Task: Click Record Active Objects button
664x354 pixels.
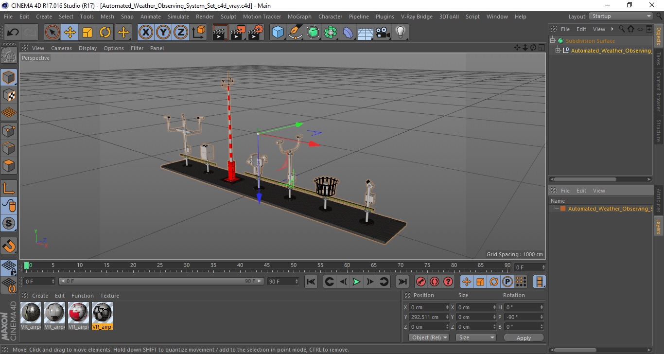Action: click(x=421, y=282)
